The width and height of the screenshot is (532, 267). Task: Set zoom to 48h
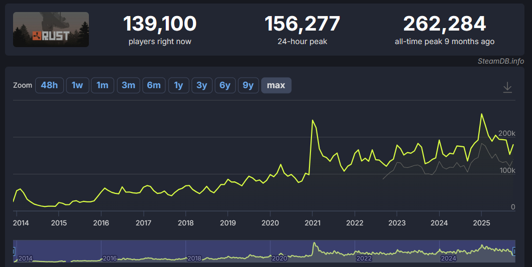coord(49,85)
